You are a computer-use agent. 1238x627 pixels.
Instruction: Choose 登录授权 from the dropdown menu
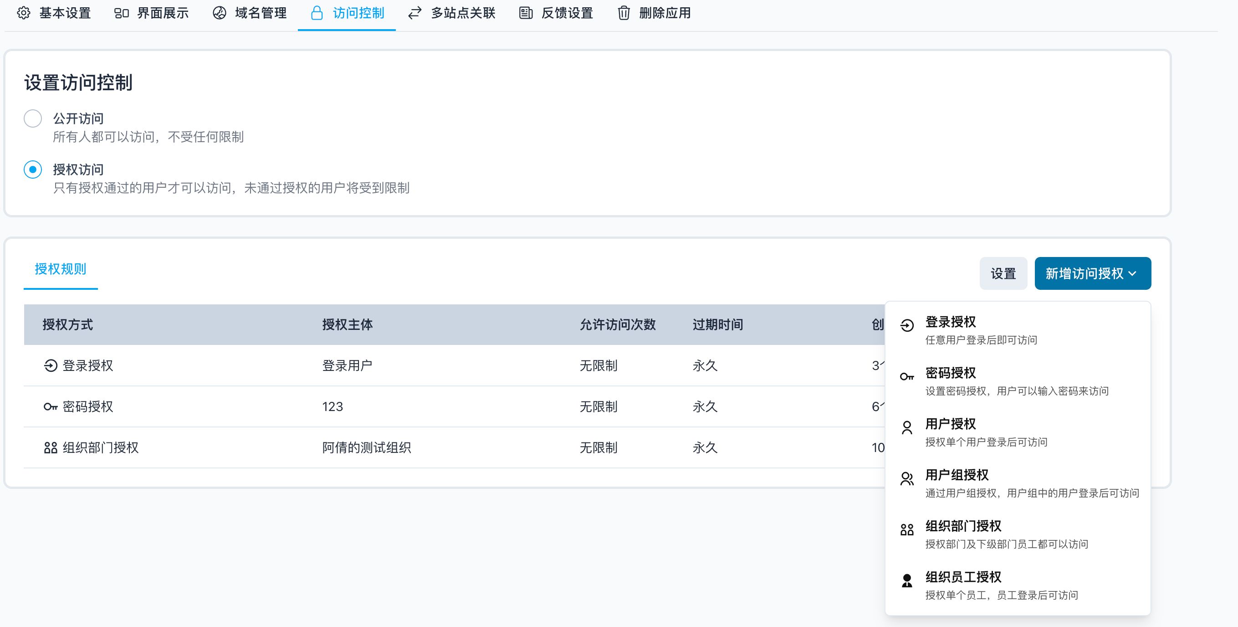(950, 322)
